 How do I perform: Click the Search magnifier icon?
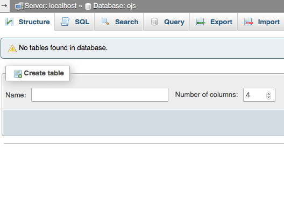pos(105,22)
